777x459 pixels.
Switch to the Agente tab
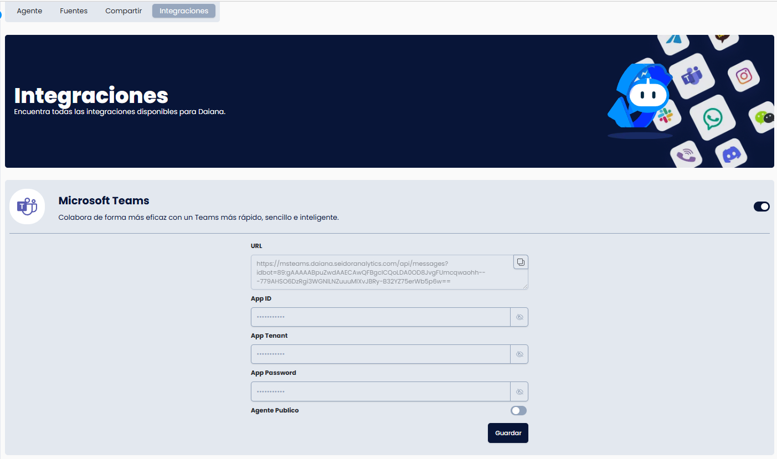point(29,11)
